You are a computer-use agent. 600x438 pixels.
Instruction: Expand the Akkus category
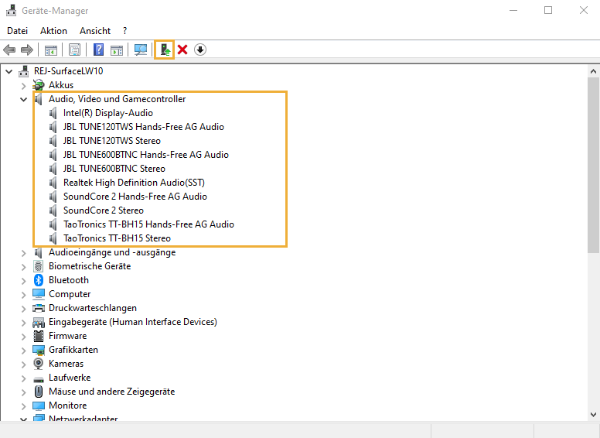24,85
